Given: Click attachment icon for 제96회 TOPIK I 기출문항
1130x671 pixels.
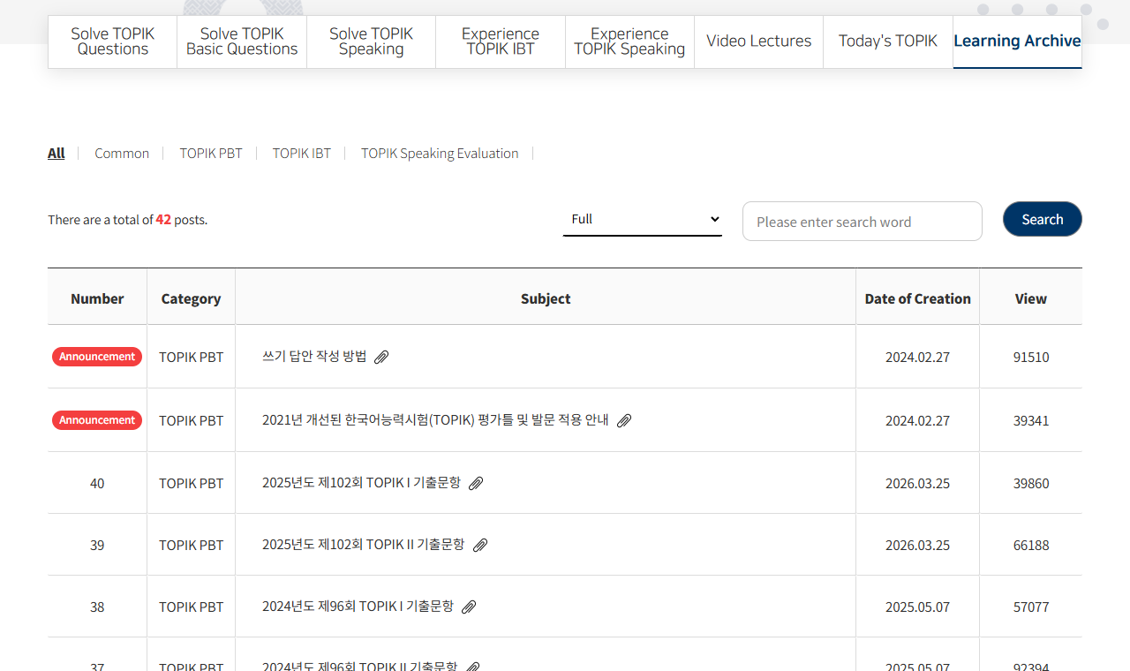Looking at the screenshot, I should (469, 607).
